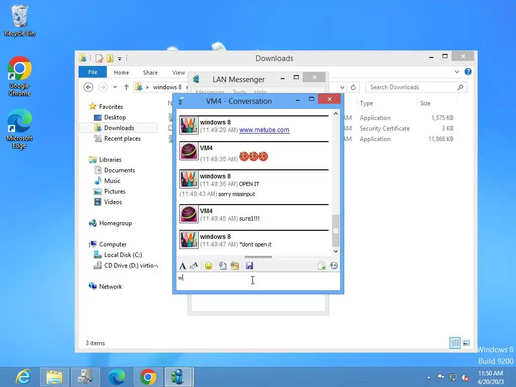Send a folder via the folder attachment icon
Viewport: 516px width, 387px height.
pyautogui.click(x=235, y=266)
